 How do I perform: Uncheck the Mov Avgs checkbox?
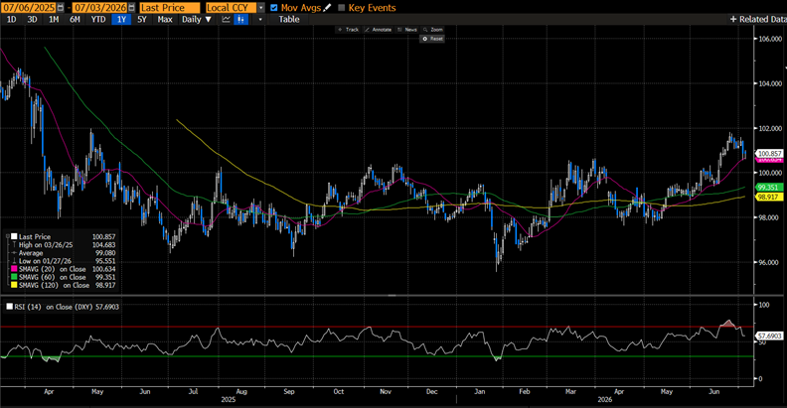tap(273, 8)
